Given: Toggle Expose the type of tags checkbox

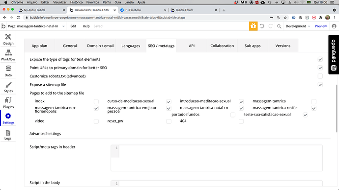Looking at the screenshot, I should [320, 59].
